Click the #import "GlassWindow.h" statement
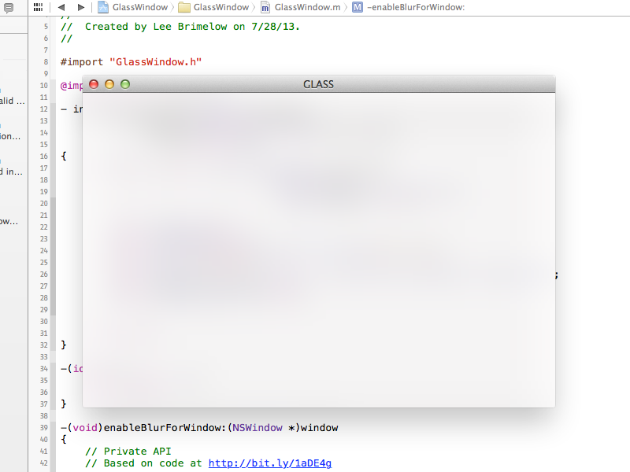630x472 pixels. [131, 61]
